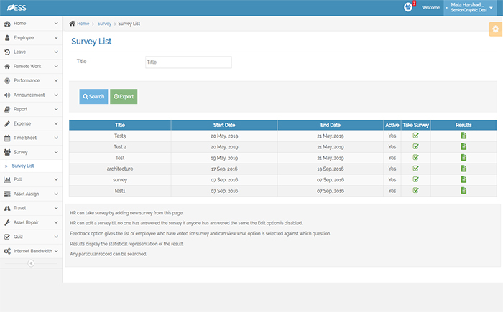Screen dimensions: 503x312
Task: Click the Report book icon
Action: click(7, 109)
